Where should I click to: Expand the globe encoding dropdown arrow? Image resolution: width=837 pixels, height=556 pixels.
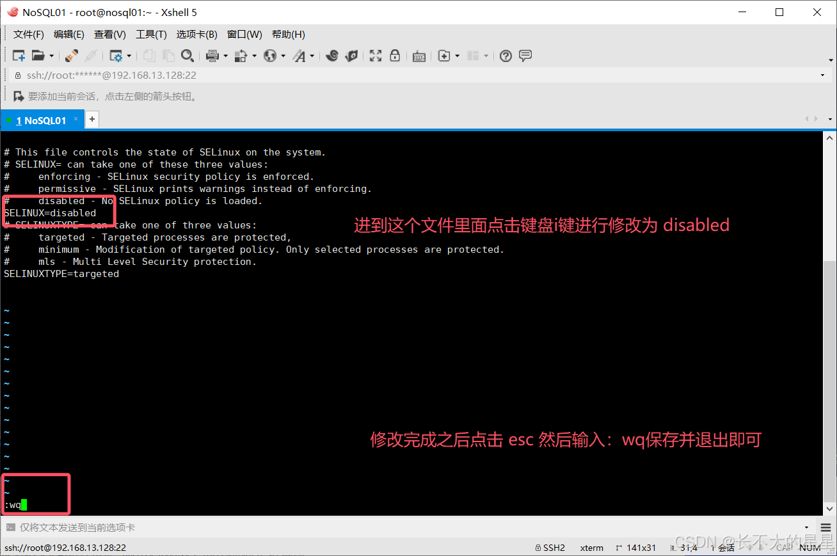tap(283, 56)
